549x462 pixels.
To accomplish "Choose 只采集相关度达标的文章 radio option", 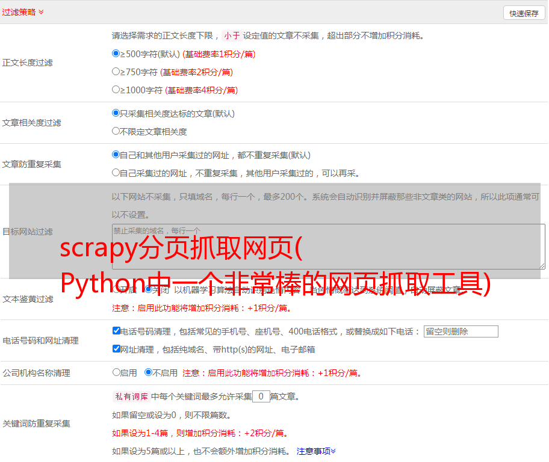I will (116, 113).
